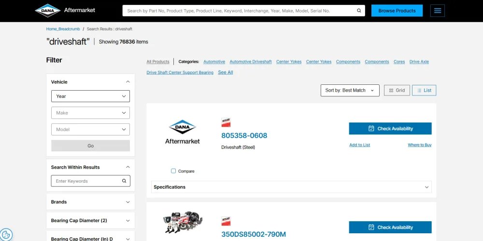Click the Dana Aftermarket header logo
The height and width of the screenshot is (241, 483).
65,11
